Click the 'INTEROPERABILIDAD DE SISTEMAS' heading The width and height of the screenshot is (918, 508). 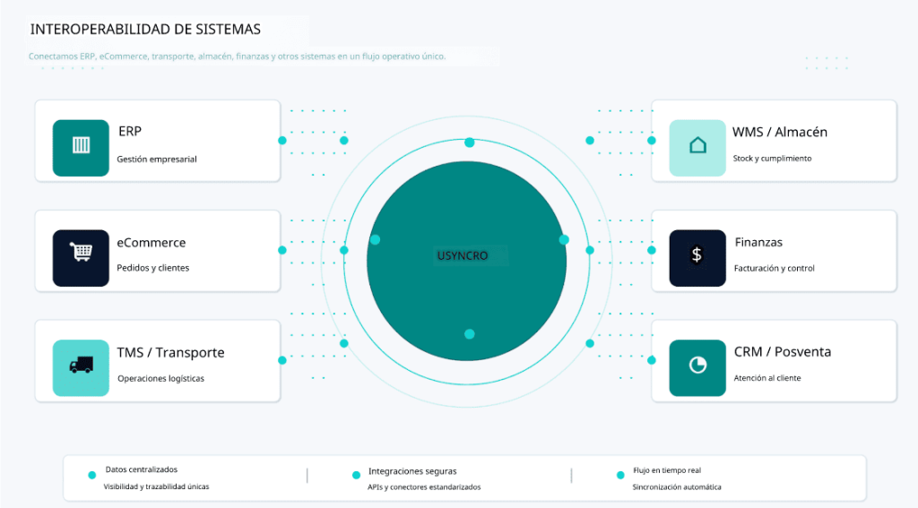click(145, 30)
